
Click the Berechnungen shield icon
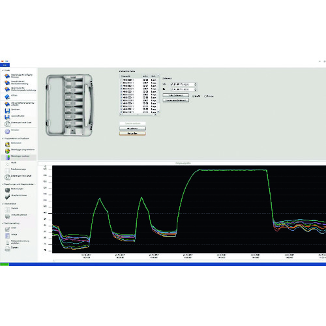[7, 190]
